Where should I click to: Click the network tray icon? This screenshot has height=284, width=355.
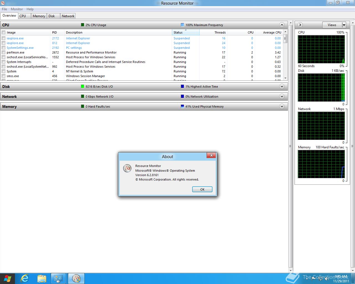pyautogui.click(x=320, y=279)
